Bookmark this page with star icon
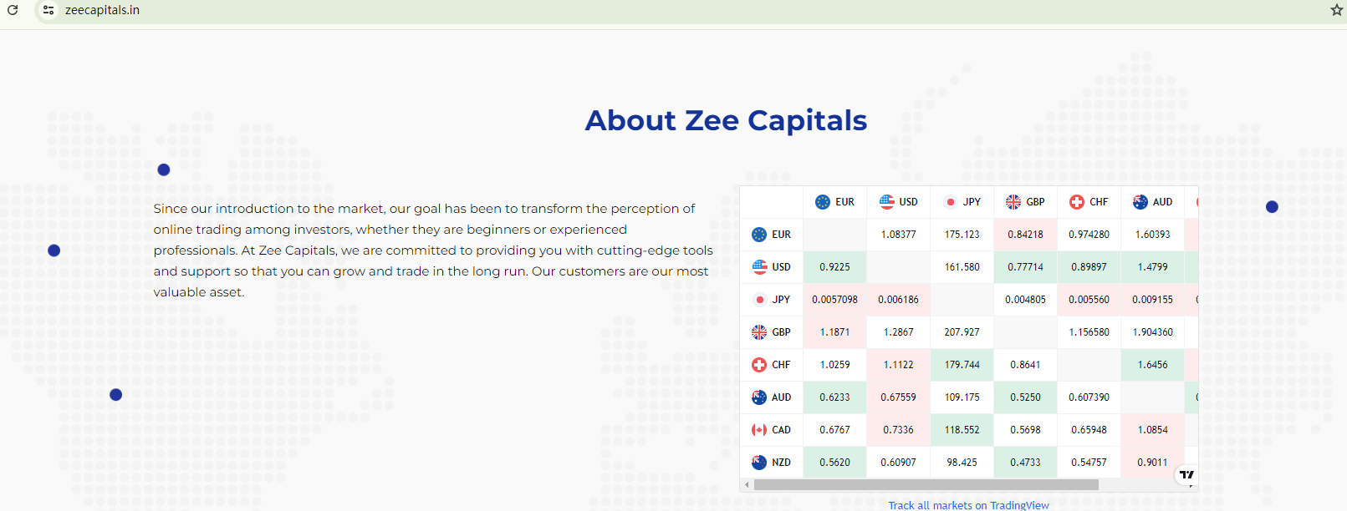 click(x=1336, y=10)
